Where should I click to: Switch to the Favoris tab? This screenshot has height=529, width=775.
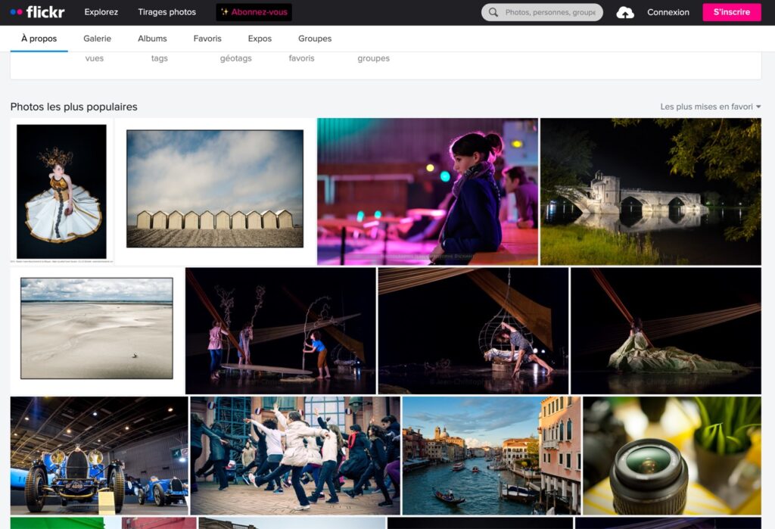click(207, 38)
